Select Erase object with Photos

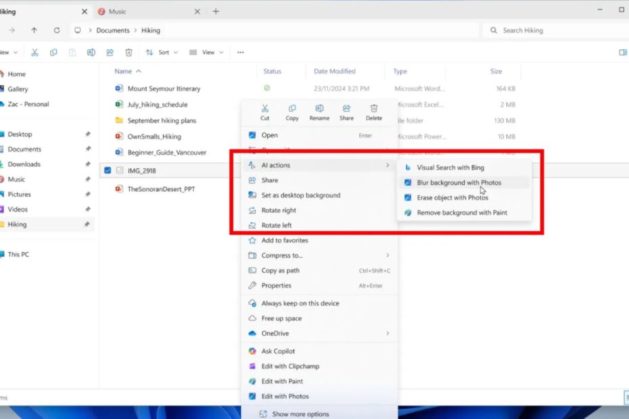(x=452, y=197)
